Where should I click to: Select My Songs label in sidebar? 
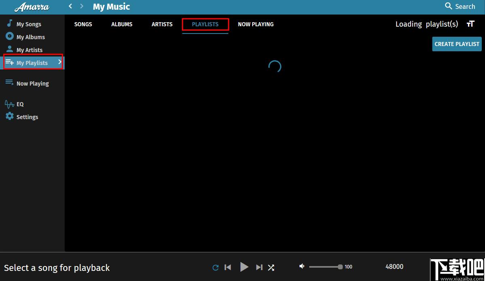(x=29, y=24)
